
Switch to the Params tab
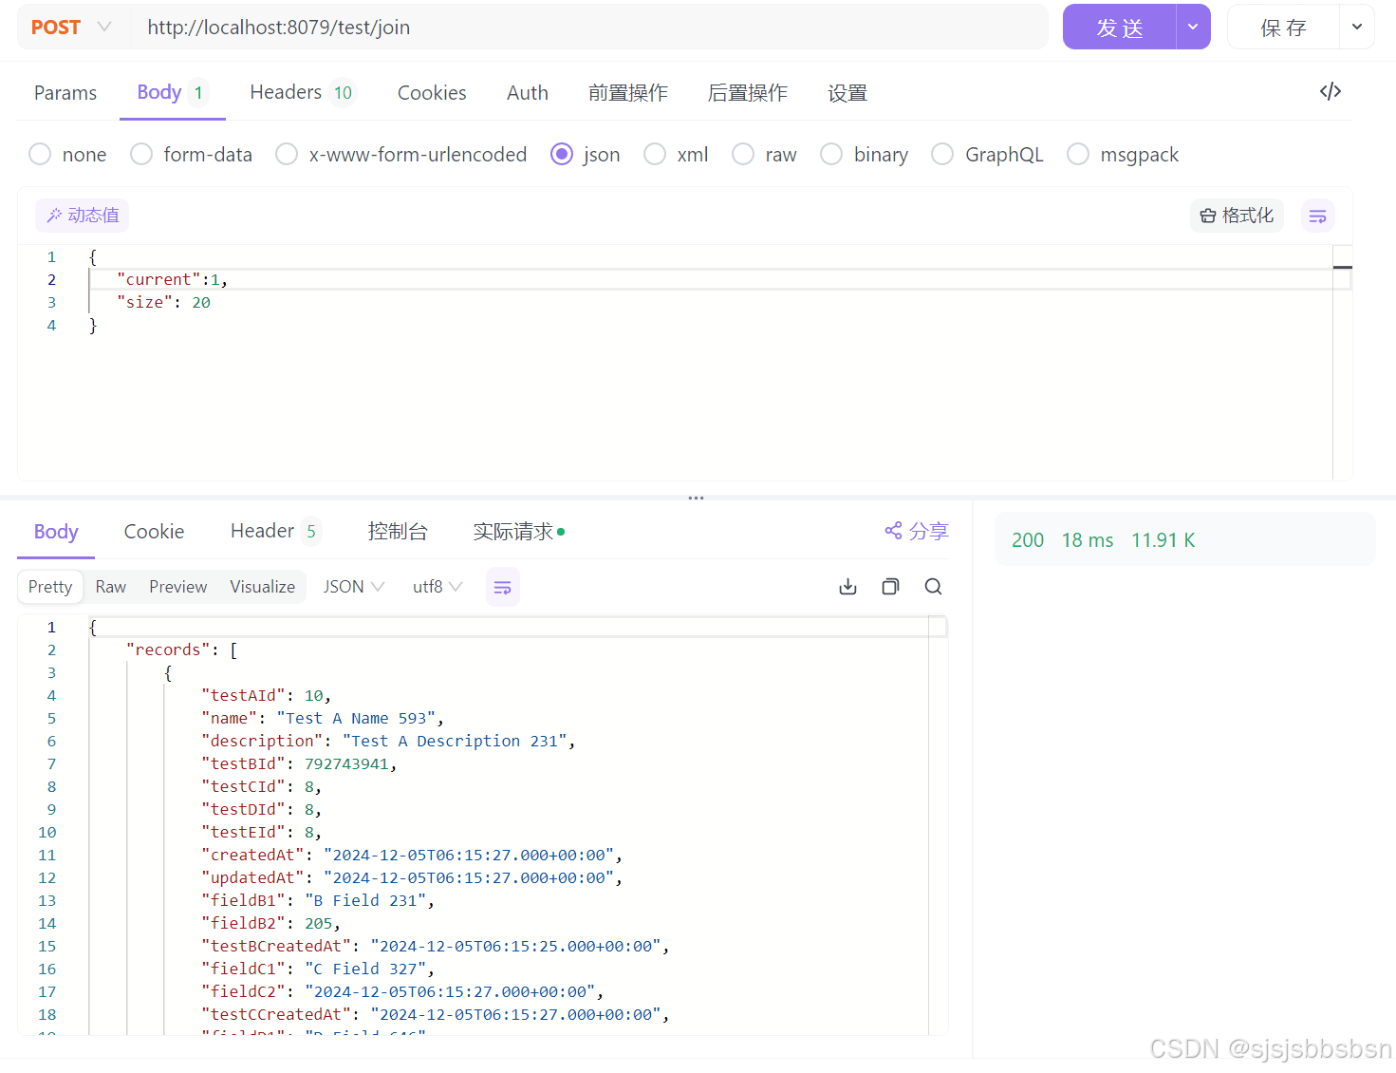65,93
